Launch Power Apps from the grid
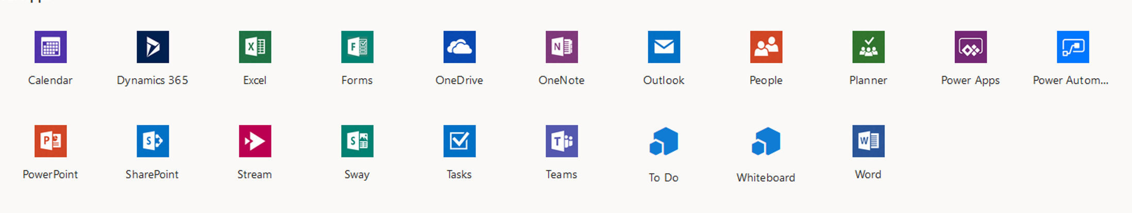Viewport: 1132px width, 213px height. [x=970, y=47]
